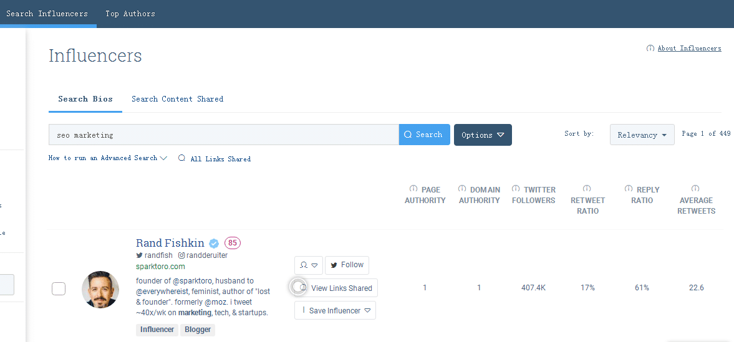Open the Relevancy sort dropdown
734x342 pixels.
(x=642, y=135)
